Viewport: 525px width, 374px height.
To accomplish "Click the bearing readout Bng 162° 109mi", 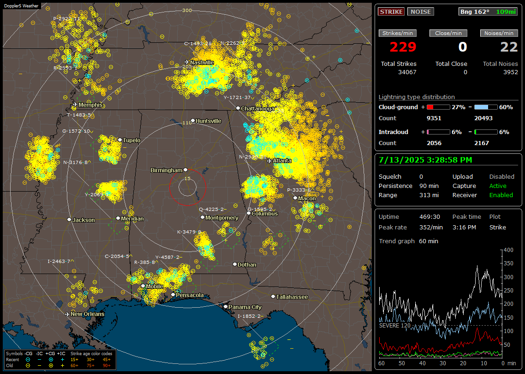I will coord(488,12).
